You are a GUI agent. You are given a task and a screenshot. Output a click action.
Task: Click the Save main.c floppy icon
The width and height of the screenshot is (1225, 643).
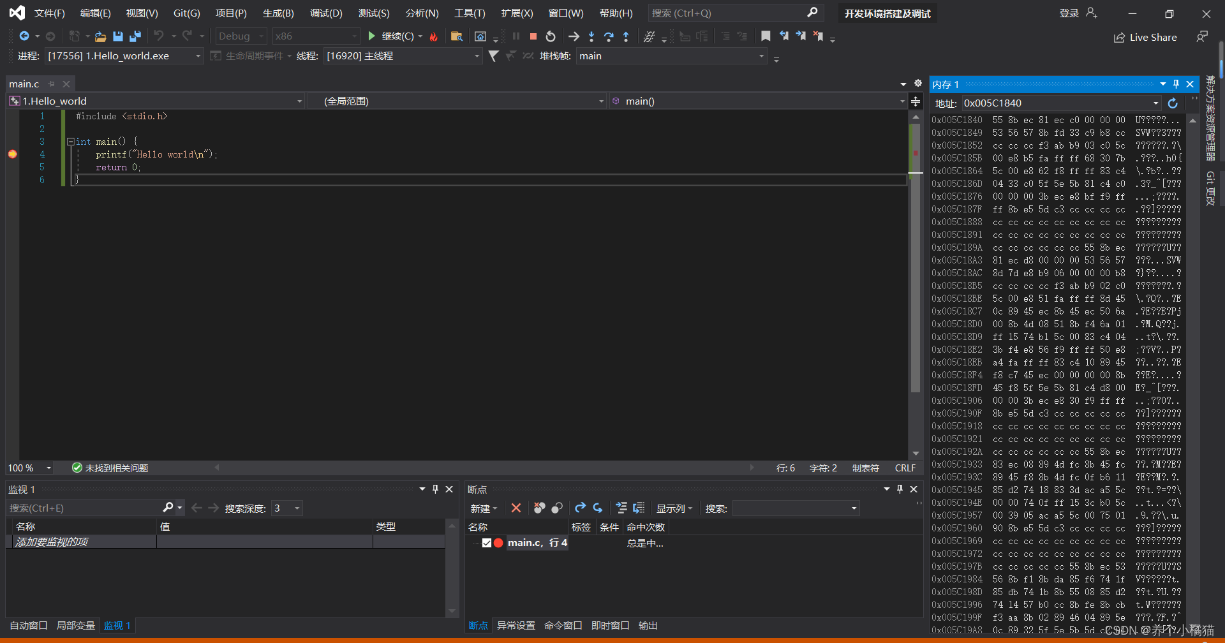[x=118, y=36]
